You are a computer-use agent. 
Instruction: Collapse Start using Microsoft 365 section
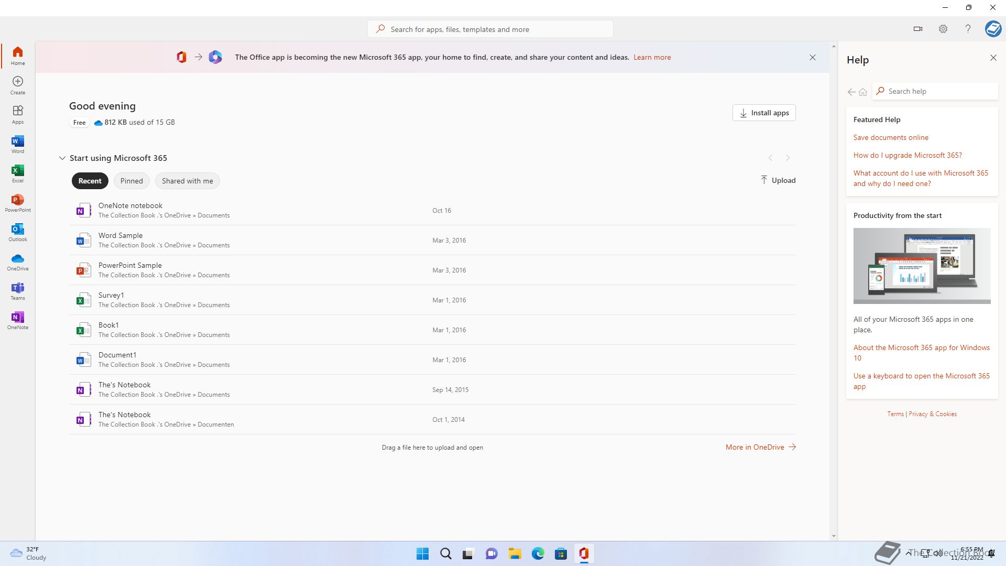coord(62,158)
